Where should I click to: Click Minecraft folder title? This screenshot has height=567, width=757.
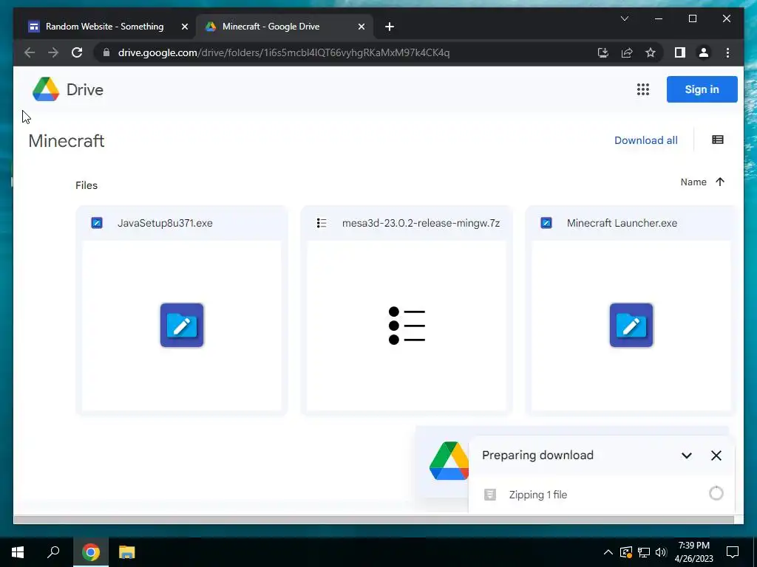[x=67, y=141]
